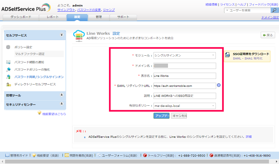Click the 機能要望はこちら link

[54, 114]
